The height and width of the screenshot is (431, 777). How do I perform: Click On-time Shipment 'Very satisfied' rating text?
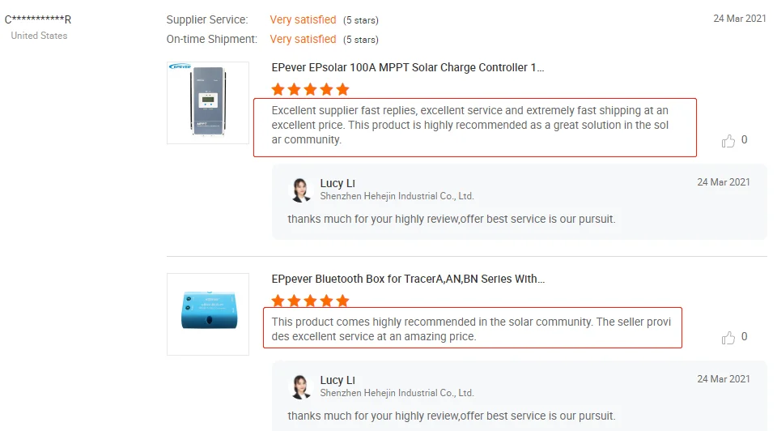click(303, 39)
